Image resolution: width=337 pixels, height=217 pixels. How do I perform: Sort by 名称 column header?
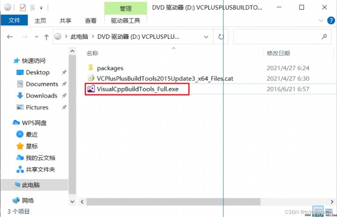[92, 53]
